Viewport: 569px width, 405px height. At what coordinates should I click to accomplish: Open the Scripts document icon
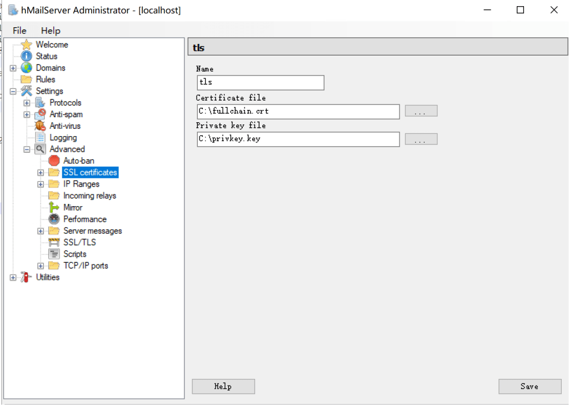coord(54,254)
